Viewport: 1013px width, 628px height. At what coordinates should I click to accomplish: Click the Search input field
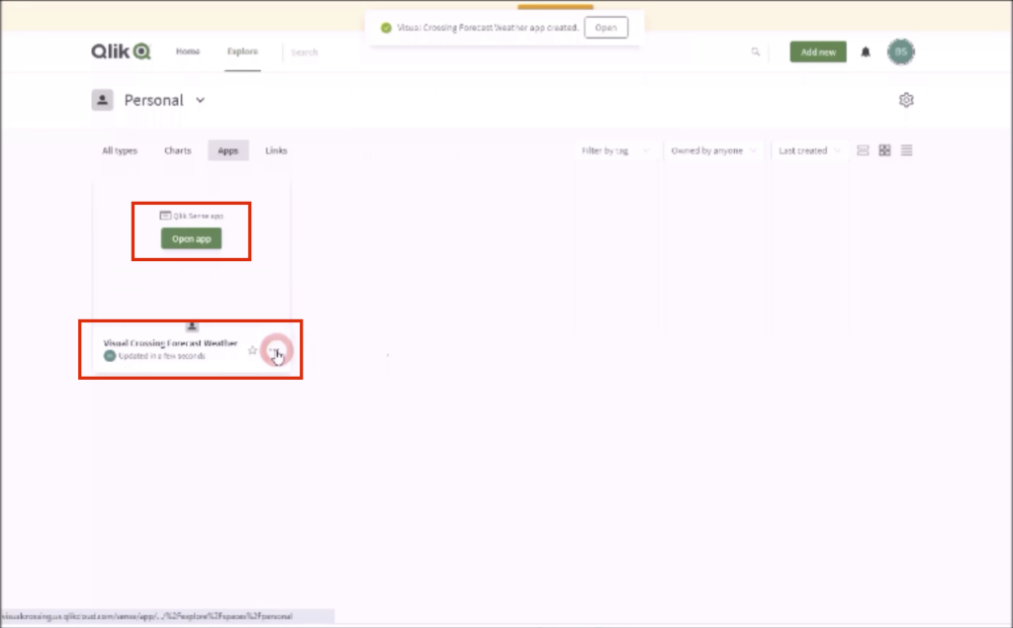pos(513,51)
